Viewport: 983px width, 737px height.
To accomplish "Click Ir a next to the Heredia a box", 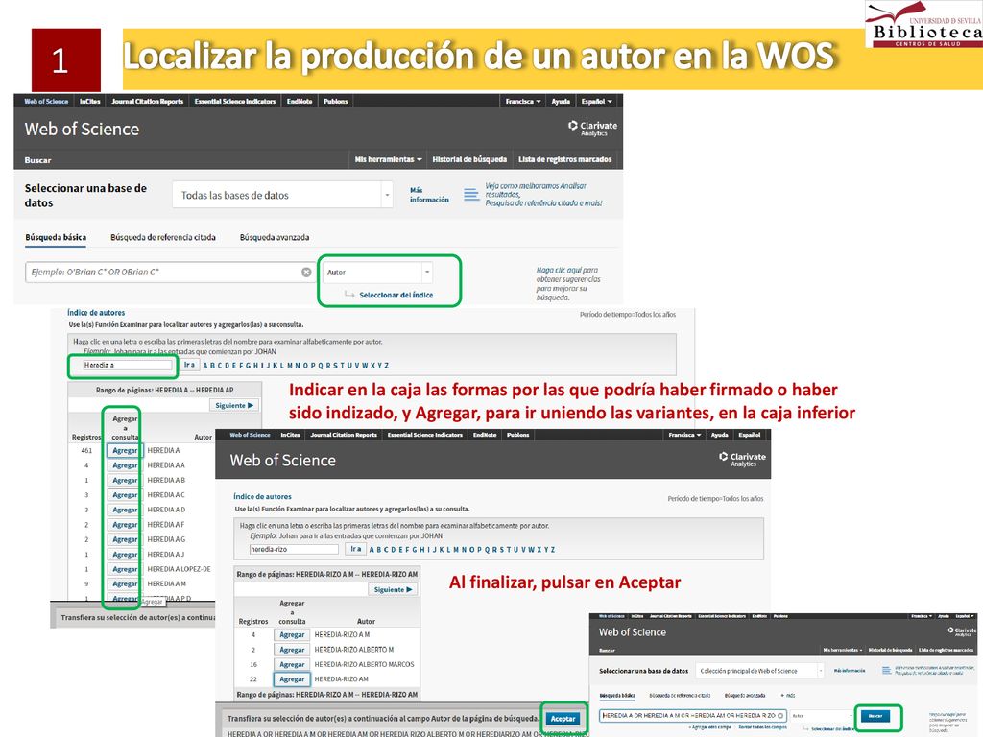I will click(189, 365).
